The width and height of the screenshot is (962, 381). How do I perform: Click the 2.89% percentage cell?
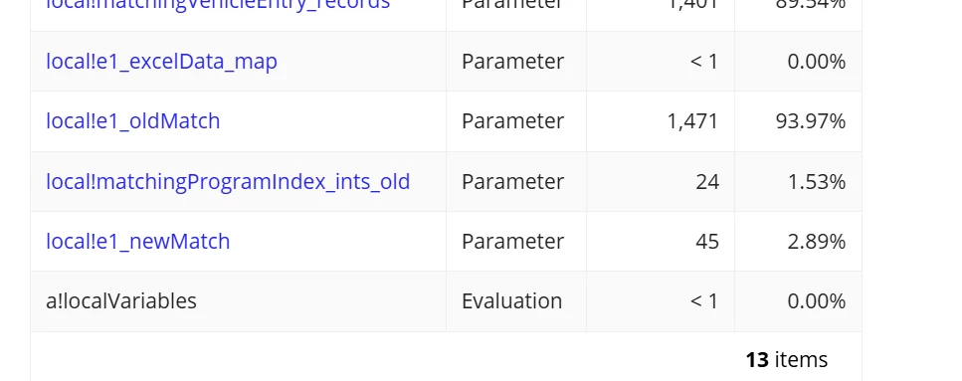(x=816, y=241)
